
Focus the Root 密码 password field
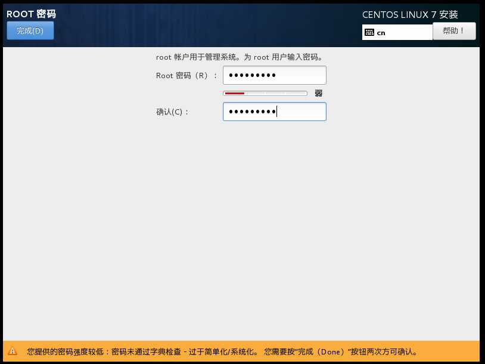274,75
